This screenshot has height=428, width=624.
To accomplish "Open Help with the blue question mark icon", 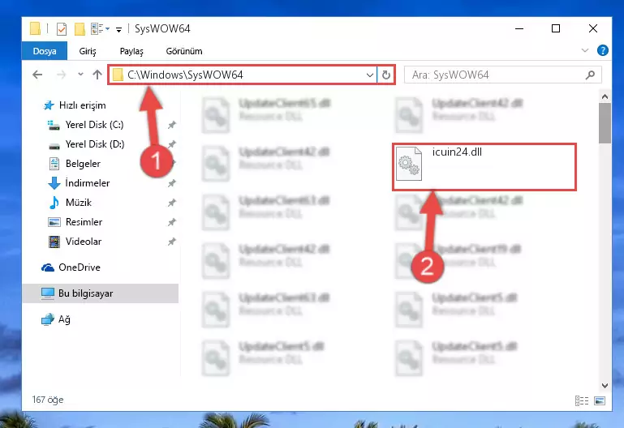I will pos(603,50).
